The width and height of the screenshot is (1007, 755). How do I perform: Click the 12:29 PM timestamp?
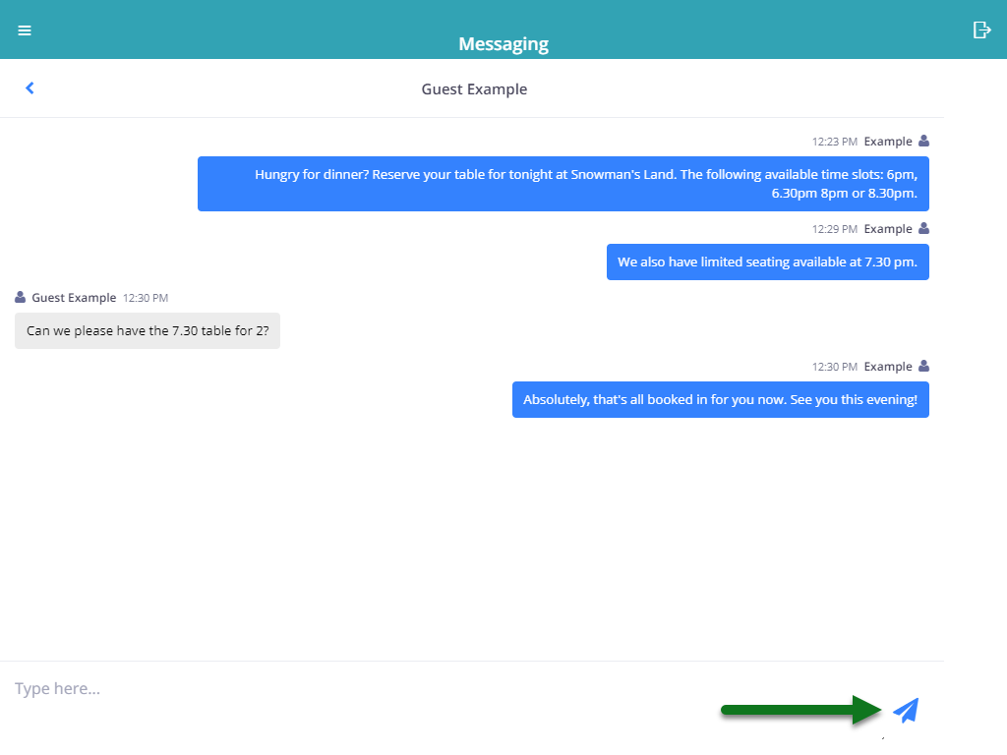click(834, 228)
